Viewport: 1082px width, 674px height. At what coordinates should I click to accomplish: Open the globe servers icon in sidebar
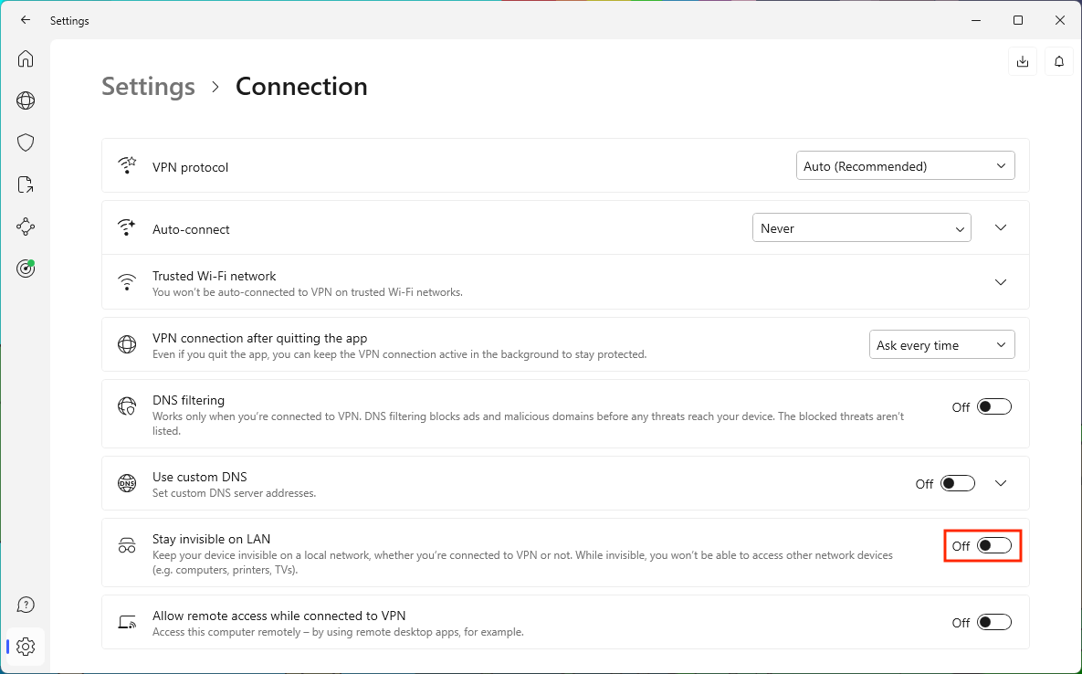pos(26,100)
